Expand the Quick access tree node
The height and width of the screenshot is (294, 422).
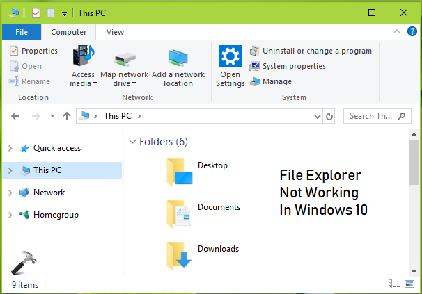tap(10, 148)
